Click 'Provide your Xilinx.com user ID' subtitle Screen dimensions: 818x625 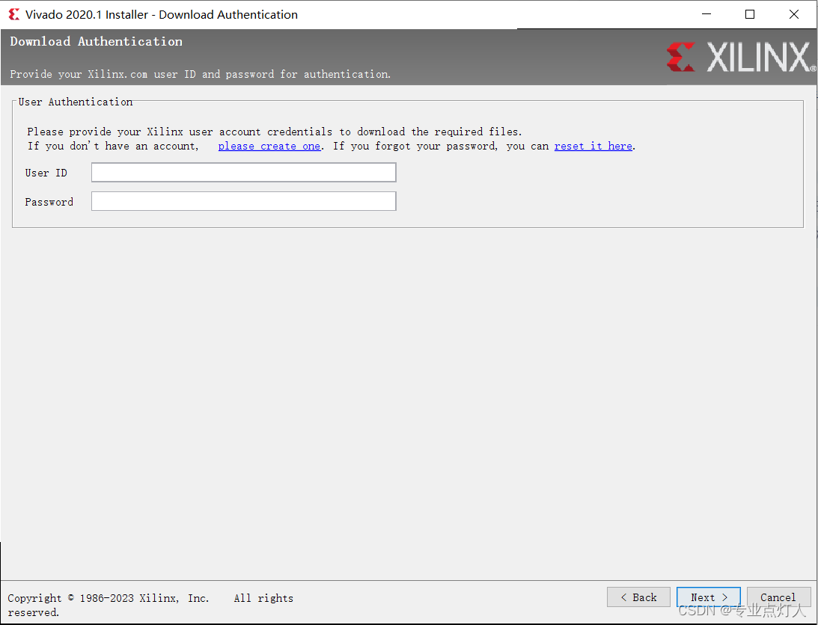201,74
